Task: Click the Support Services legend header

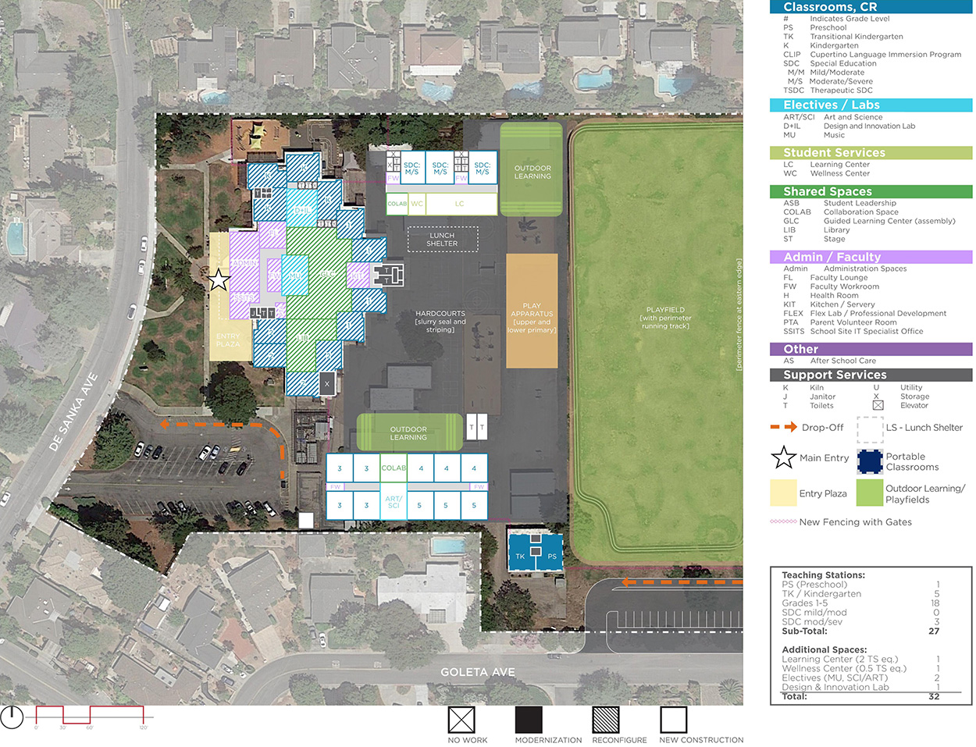Action: (x=871, y=375)
